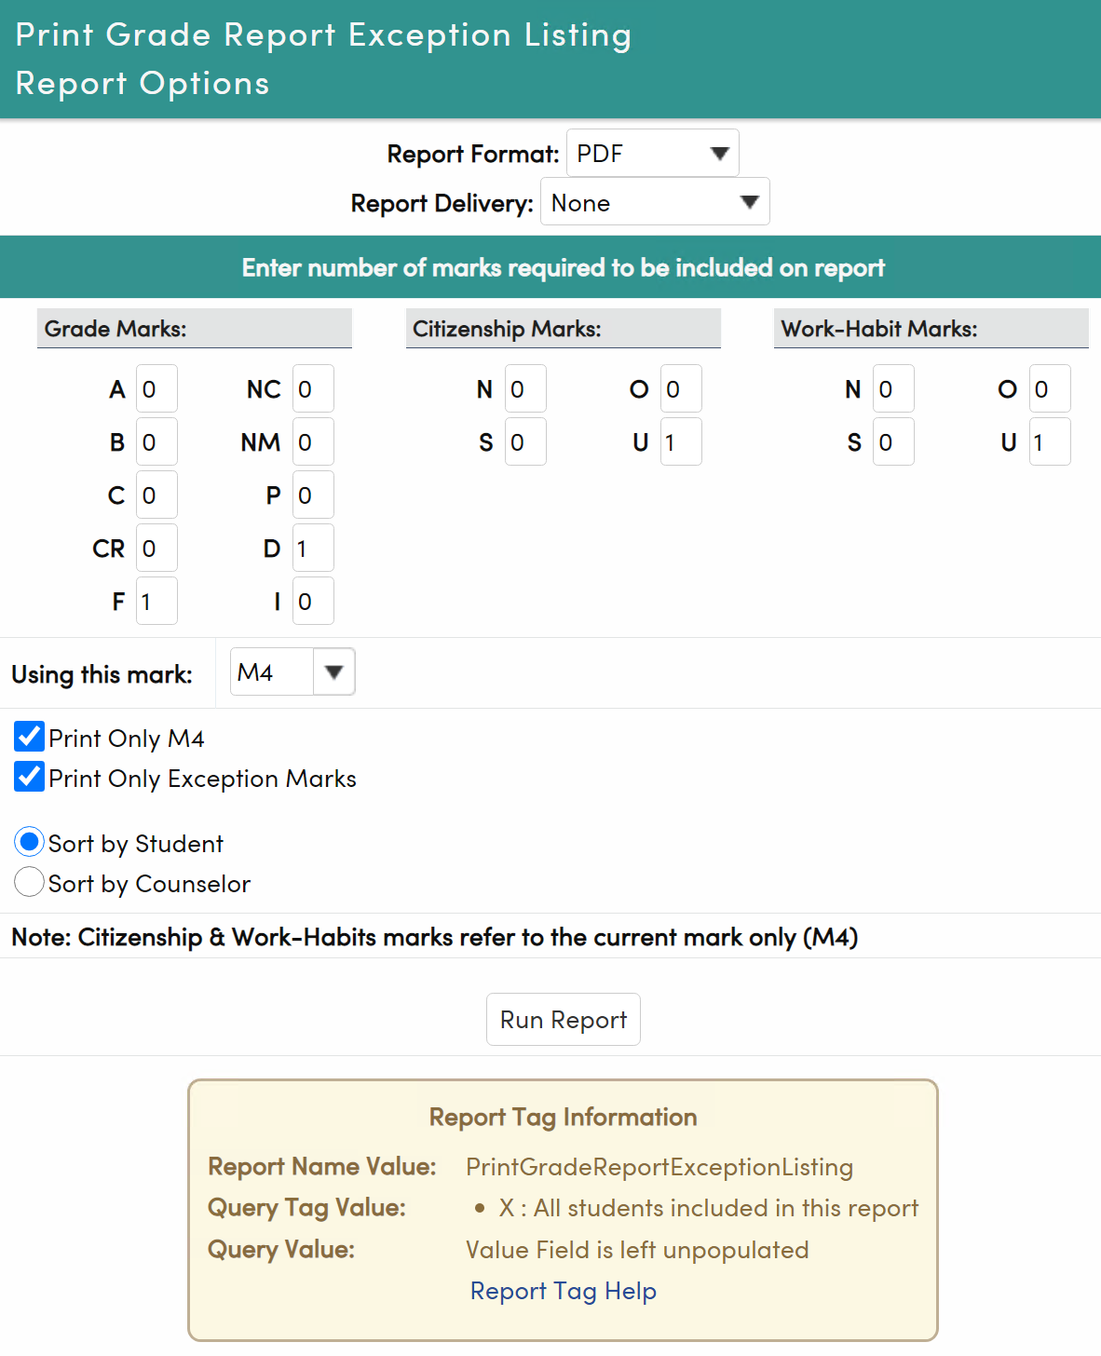
Task: Click the Work-Habit Marks N input field
Action: click(x=893, y=388)
